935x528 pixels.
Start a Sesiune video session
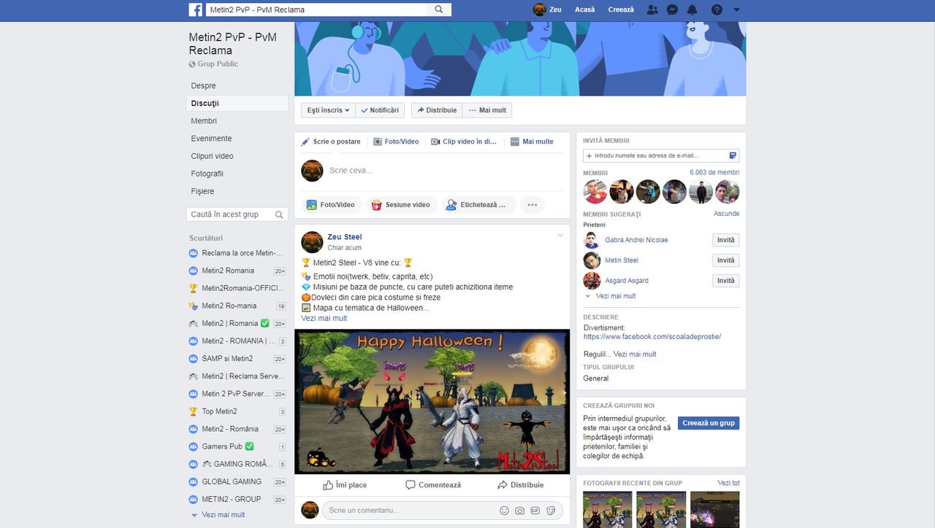coord(401,205)
